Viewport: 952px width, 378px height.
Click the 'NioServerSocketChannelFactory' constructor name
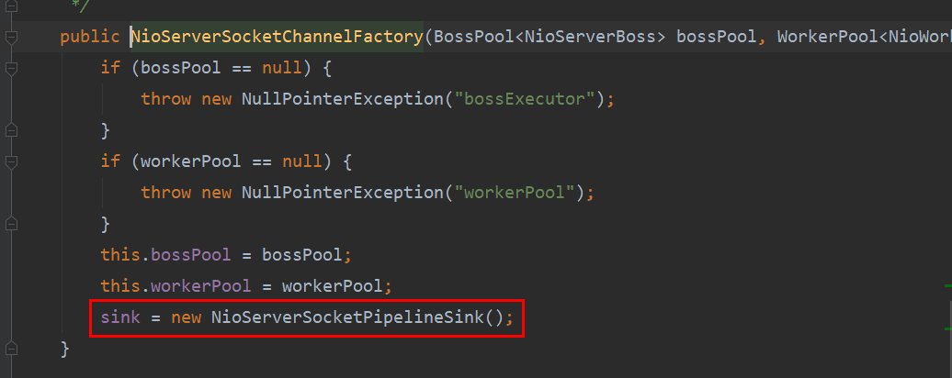[x=277, y=37]
